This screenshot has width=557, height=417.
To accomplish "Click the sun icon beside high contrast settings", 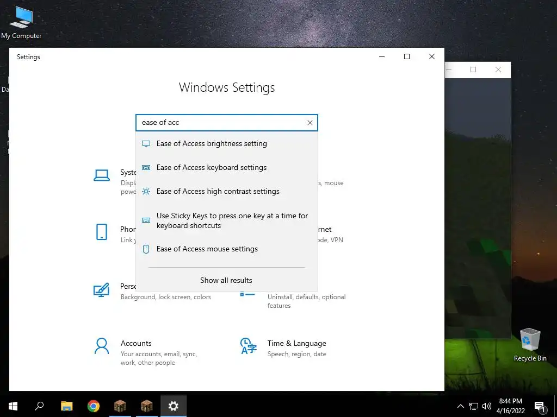I will pos(146,192).
